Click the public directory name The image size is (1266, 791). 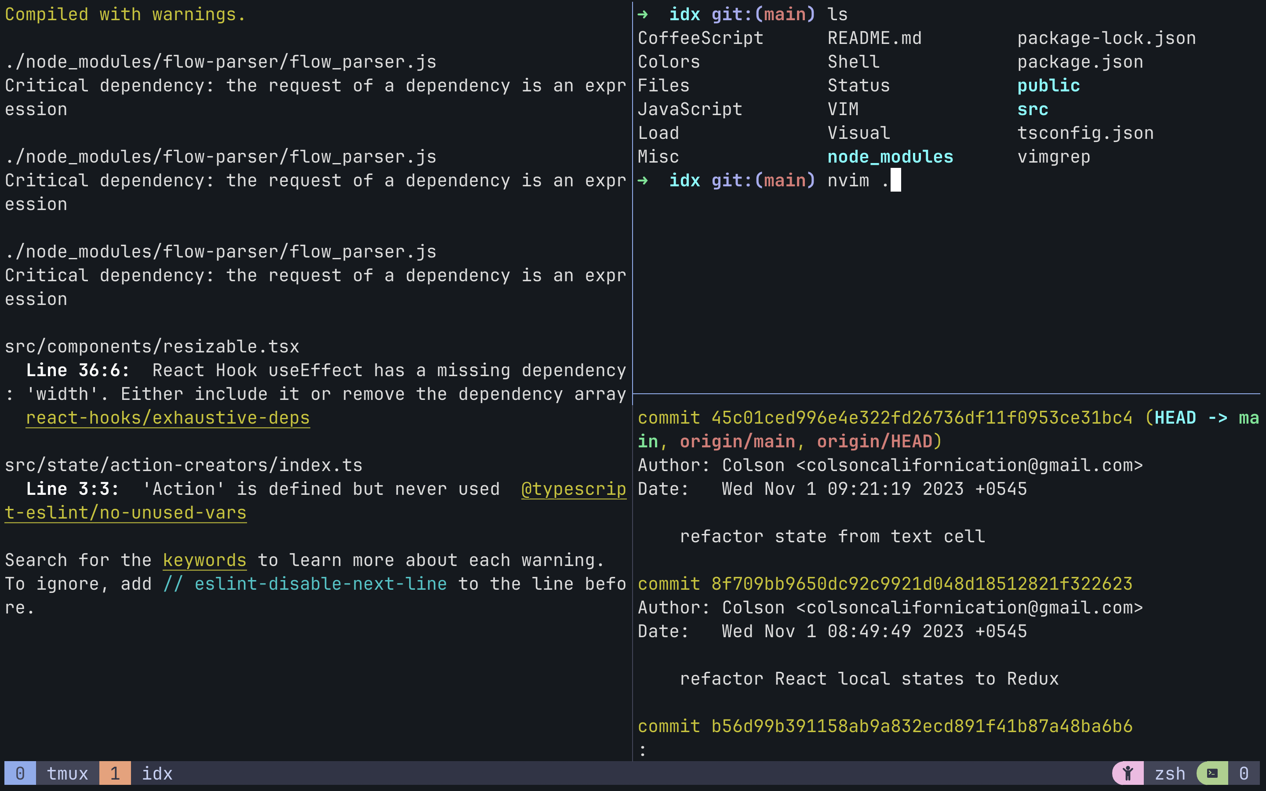(x=1048, y=85)
